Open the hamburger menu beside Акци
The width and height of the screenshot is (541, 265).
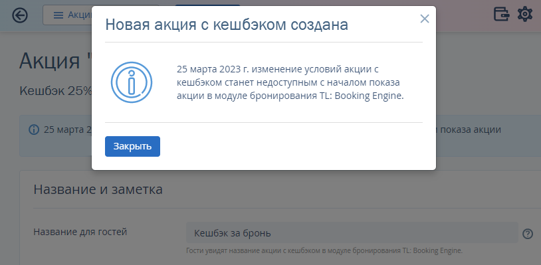tap(58, 15)
